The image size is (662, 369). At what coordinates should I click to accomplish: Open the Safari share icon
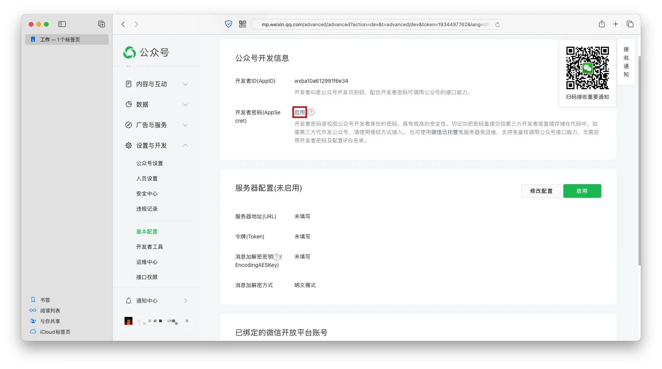click(x=602, y=24)
